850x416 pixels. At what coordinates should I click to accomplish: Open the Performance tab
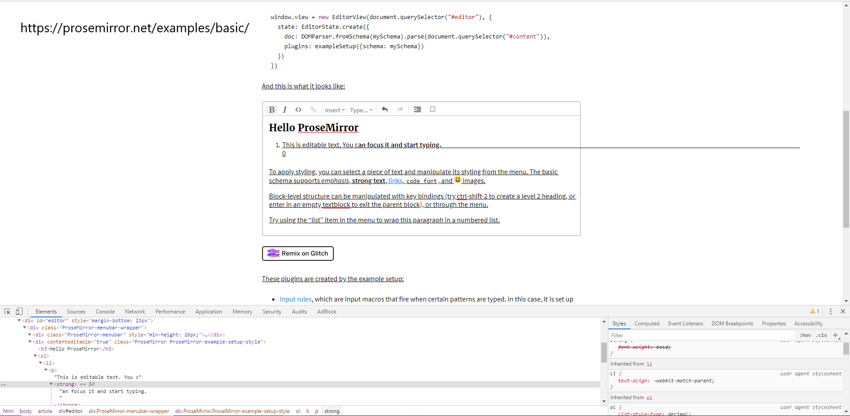tap(170, 312)
